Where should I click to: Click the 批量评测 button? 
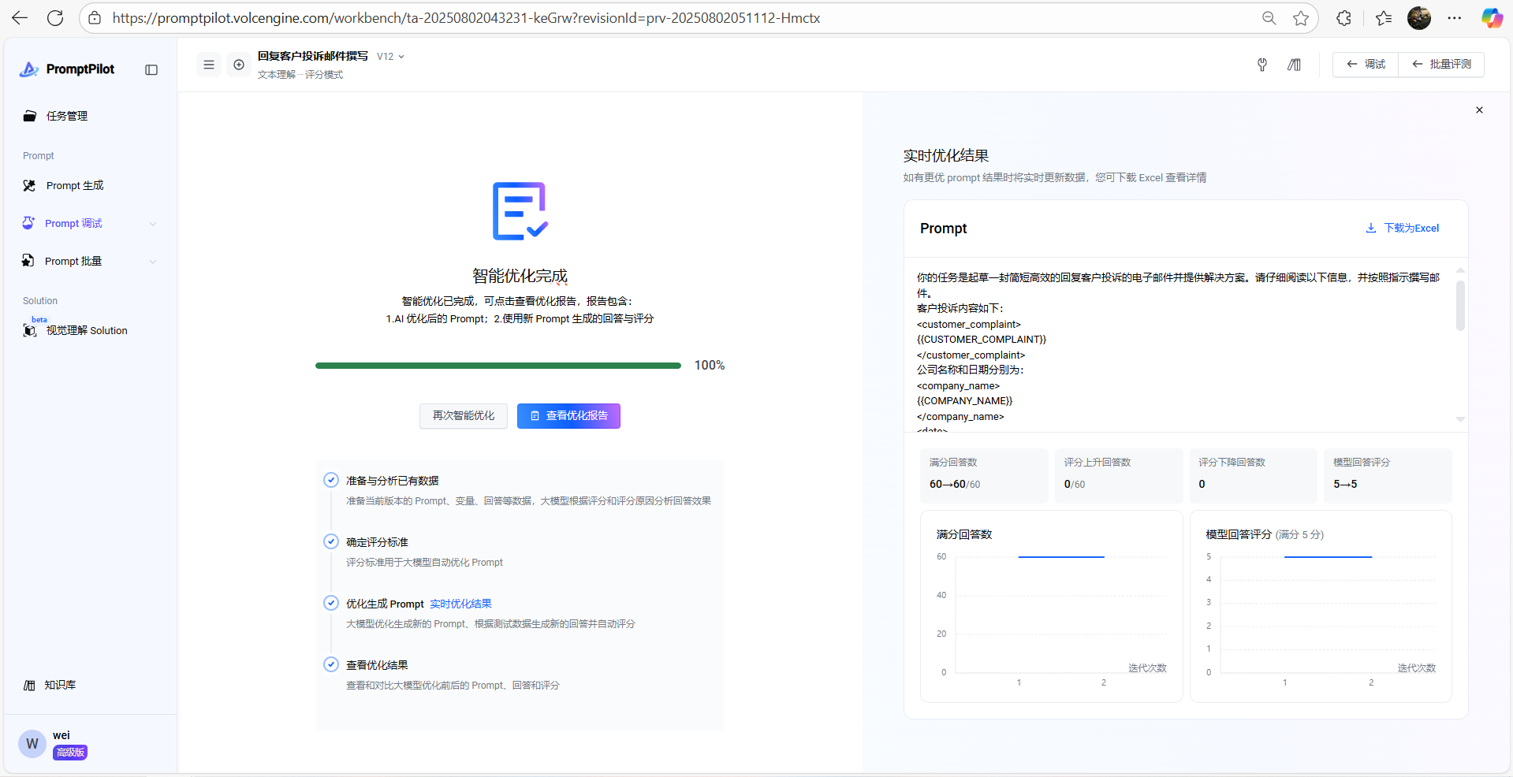pyautogui.click(x=1441, y=65)
